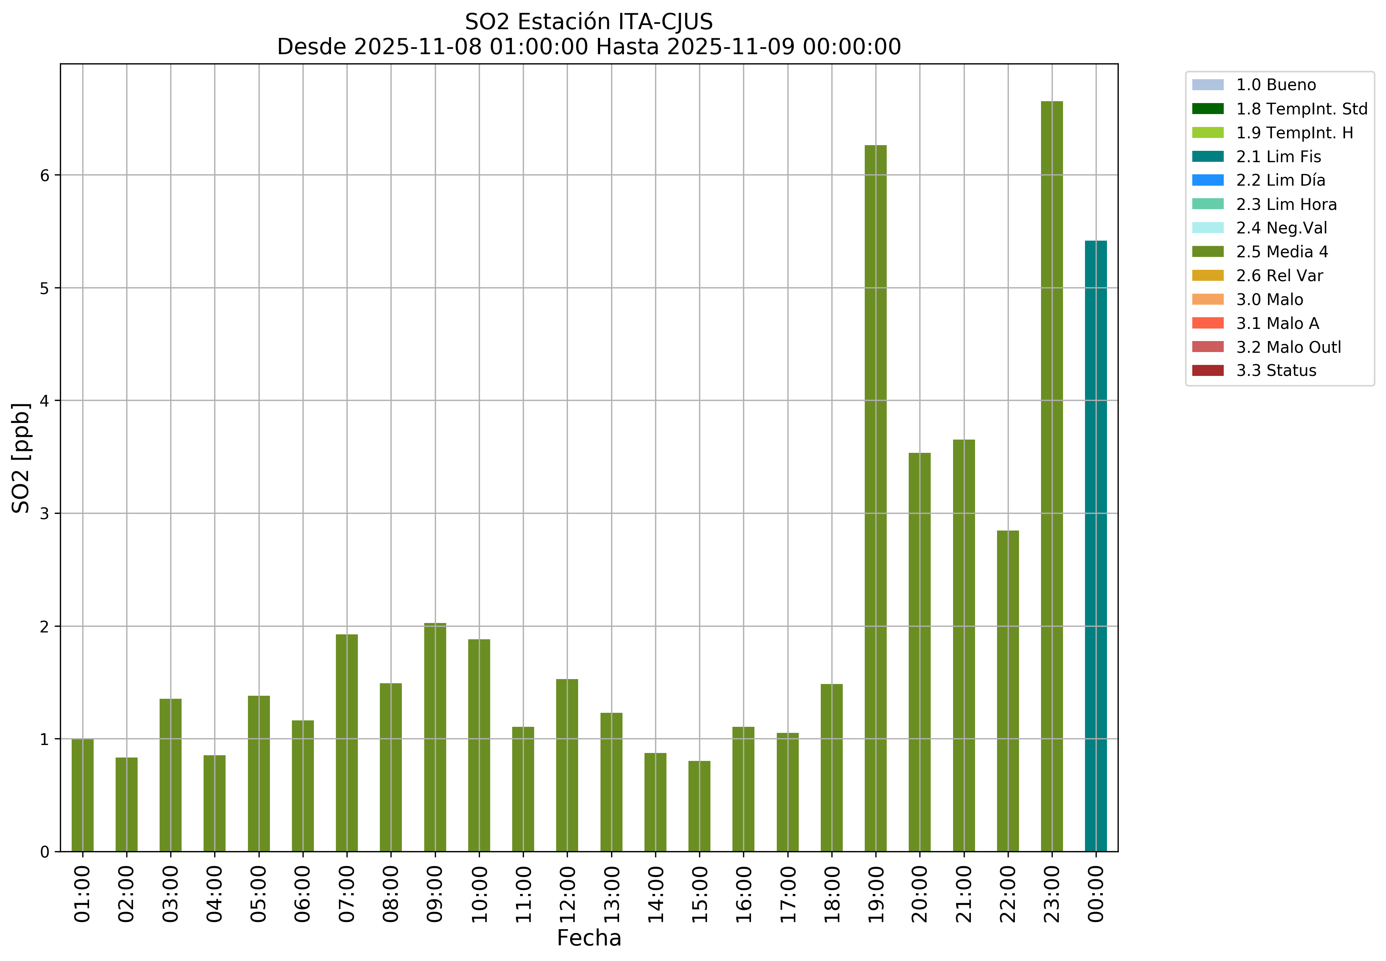Click the teal bar at 00:00
Image resolution: width=1386 pixels, height=961 pixels.
(x=1095, y=546)
